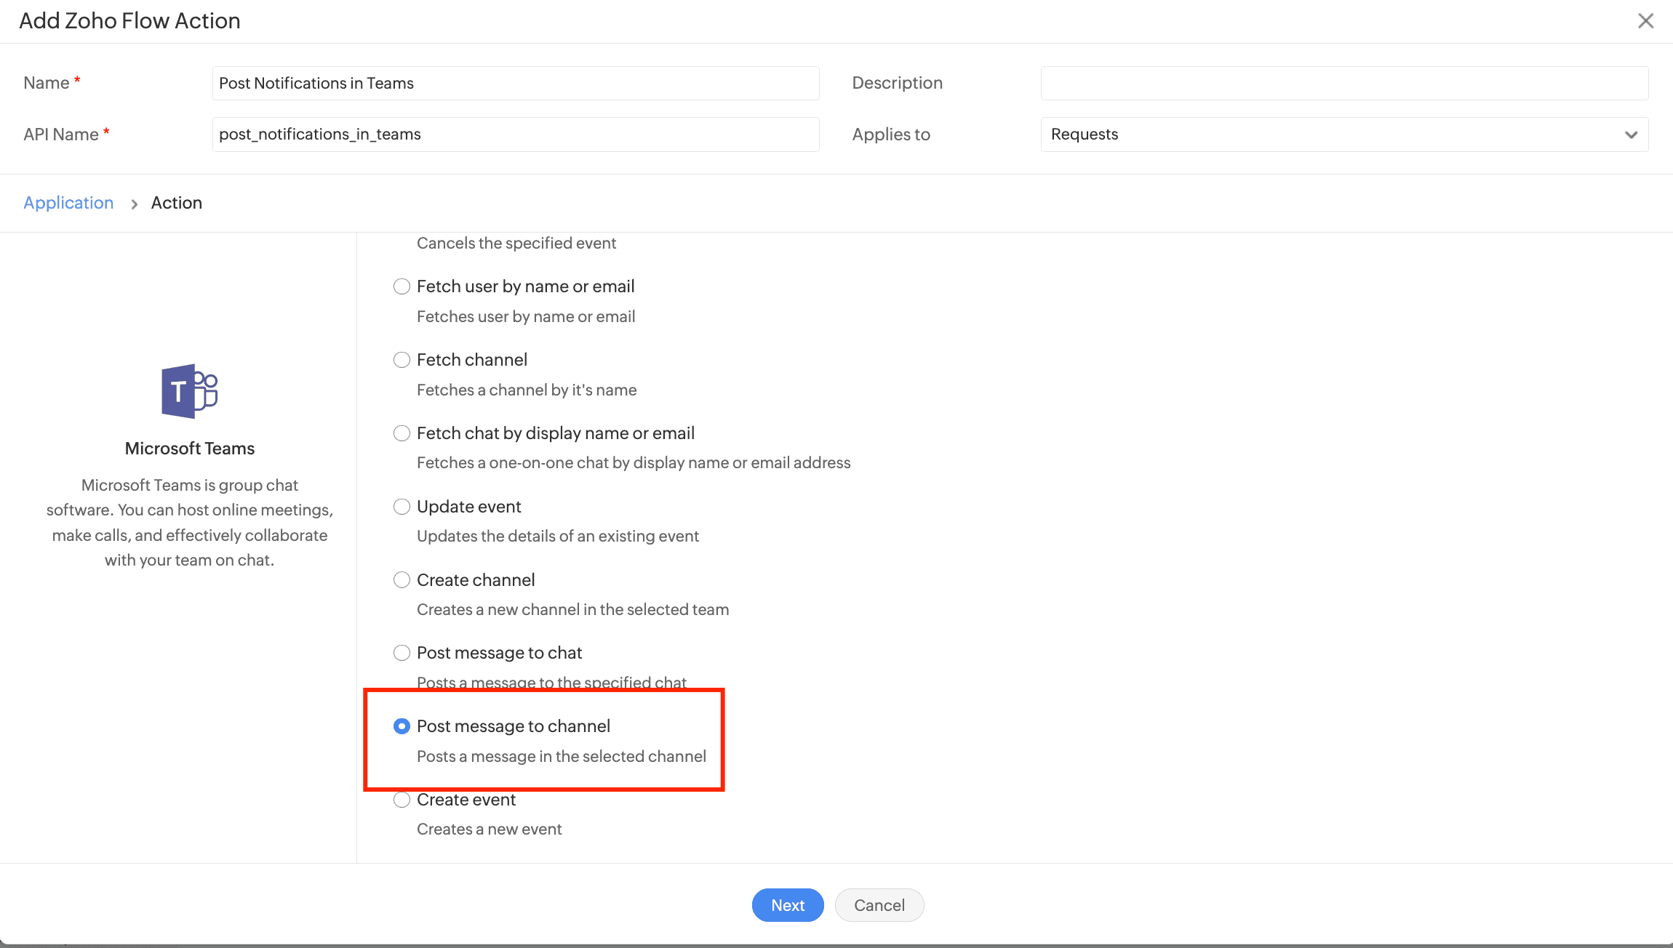Screen dimensions: 1673x948
Task: Close the Add Zoho Flow Action dialog
Action: 1645,21
